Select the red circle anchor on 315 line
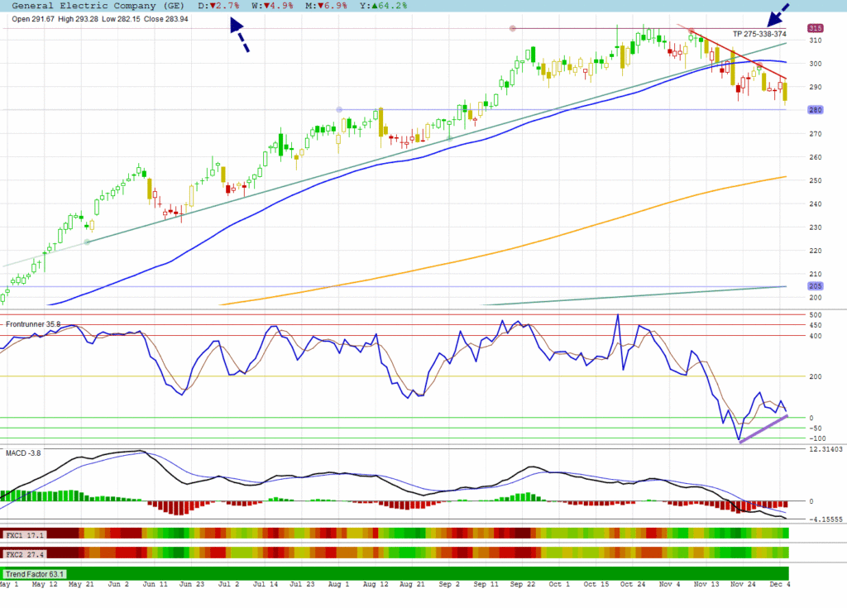Viewport: 847px width, 608px height. [x=513, y=29]
